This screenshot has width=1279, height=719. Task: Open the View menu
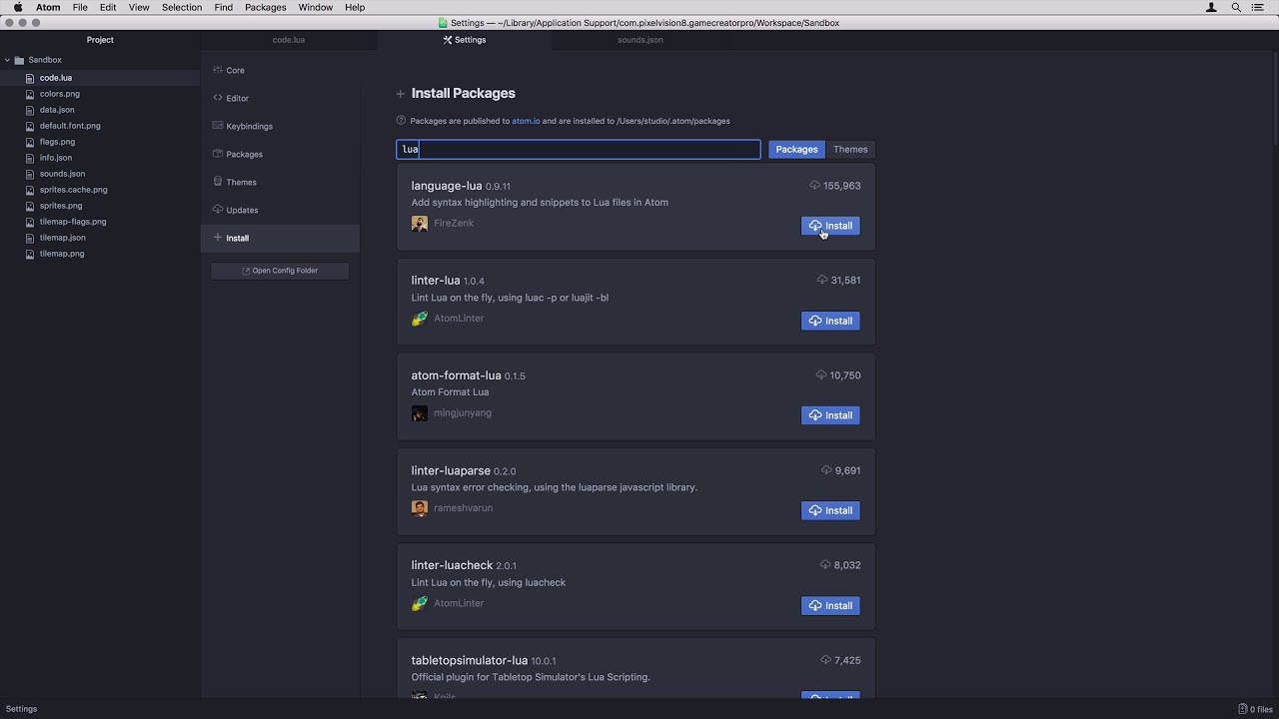(139, 7)
